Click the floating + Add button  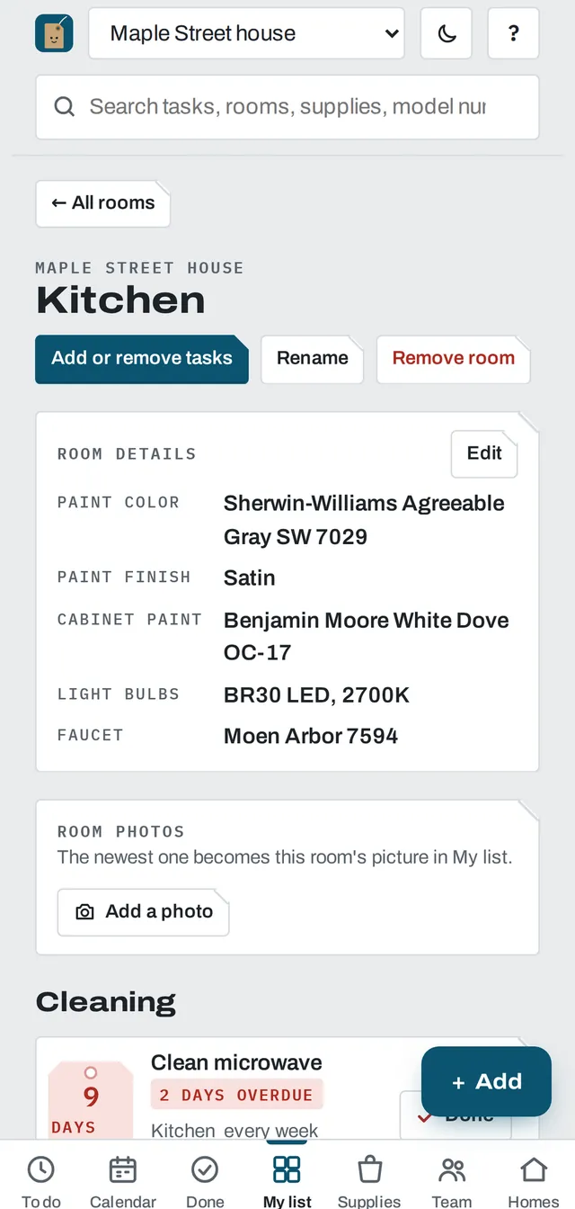click(x=486, y=1081)
